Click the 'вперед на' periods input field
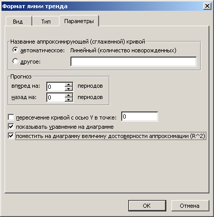214x217 pixels. [x=56, y=87]
